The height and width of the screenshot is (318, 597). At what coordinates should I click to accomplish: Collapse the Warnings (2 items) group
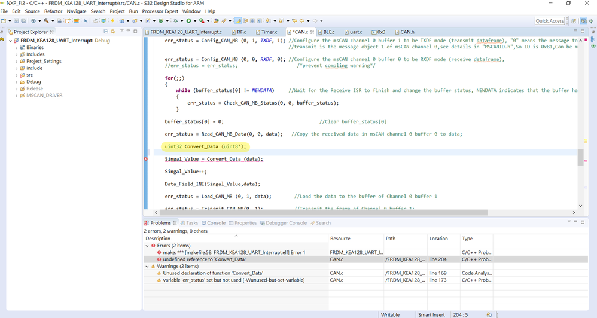147,266
